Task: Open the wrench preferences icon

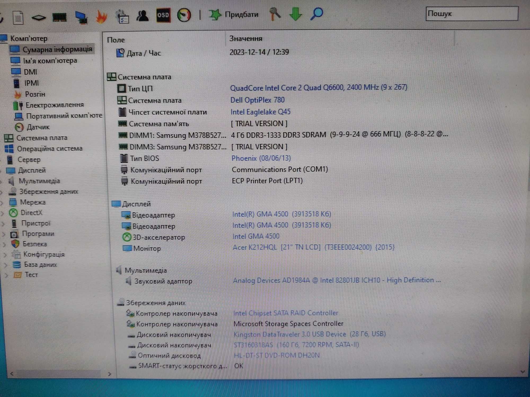Action: 275,14
